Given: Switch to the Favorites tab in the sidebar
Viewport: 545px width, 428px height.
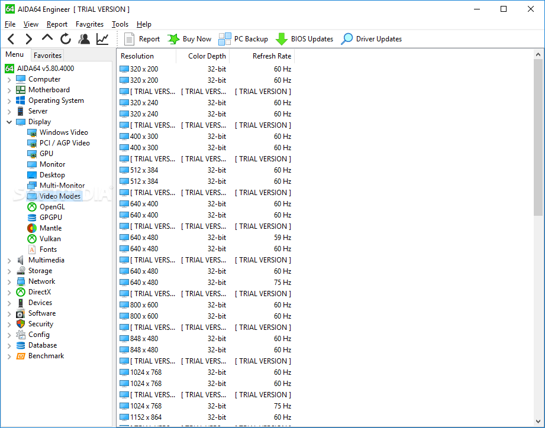Looking at the screenshot, I should point(47,55).
